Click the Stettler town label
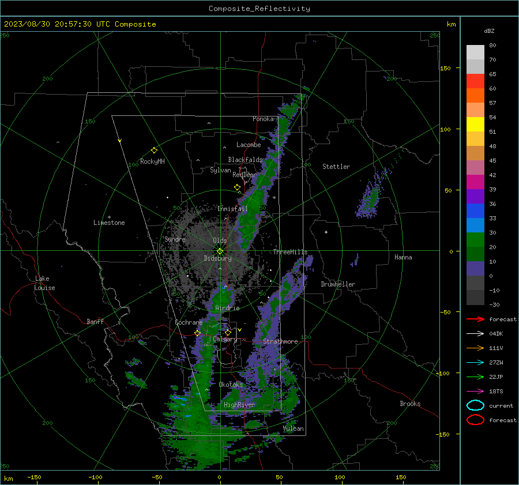This screenshot has width=519, height=485. coord(336,167)
